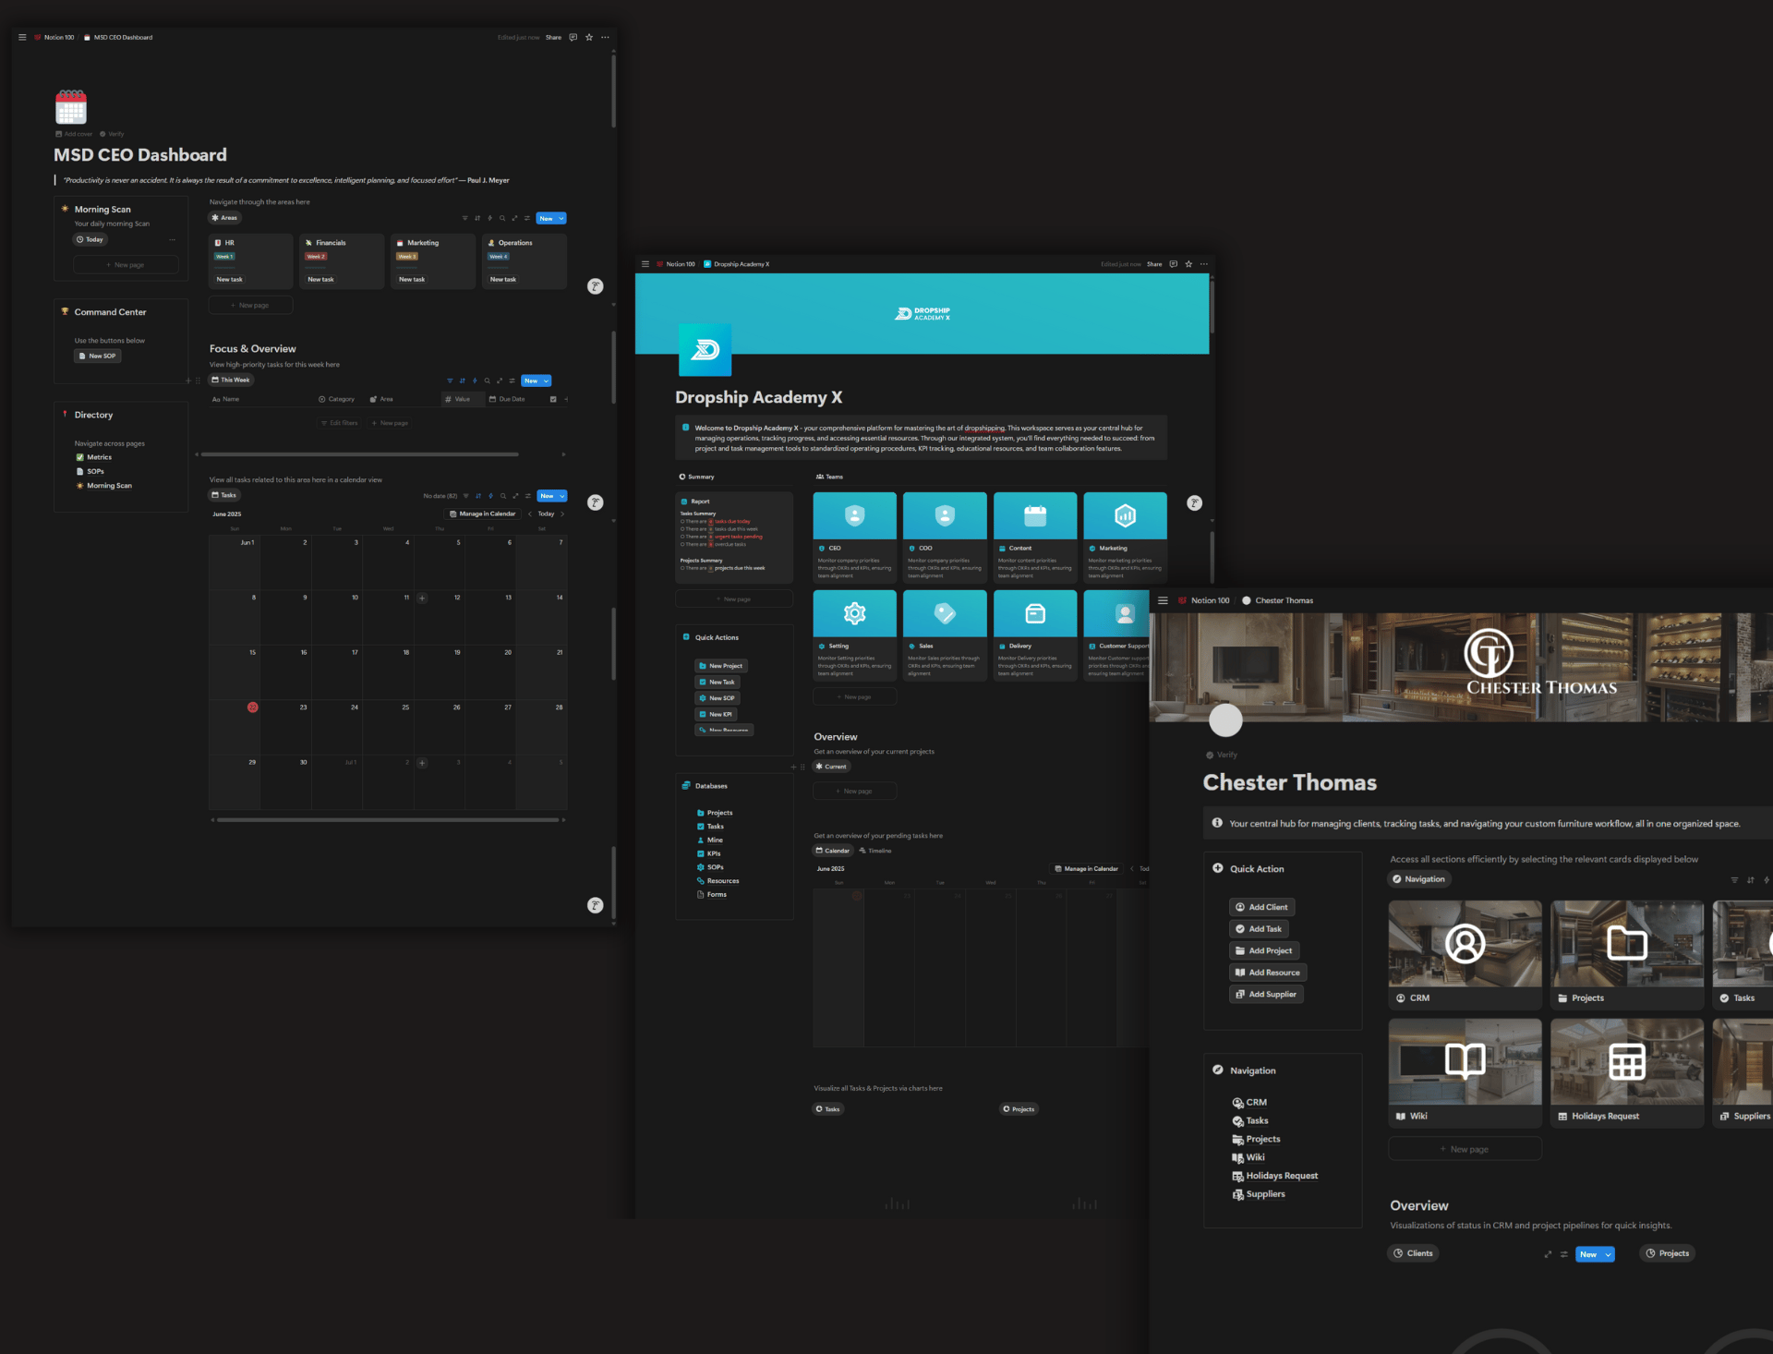Click the MSD calendar horizontal scrollbar
The width and height of the screenshot is (1773, 1354).
(388, 819)
